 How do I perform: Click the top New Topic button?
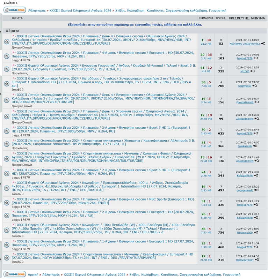[x=15, y=10]
